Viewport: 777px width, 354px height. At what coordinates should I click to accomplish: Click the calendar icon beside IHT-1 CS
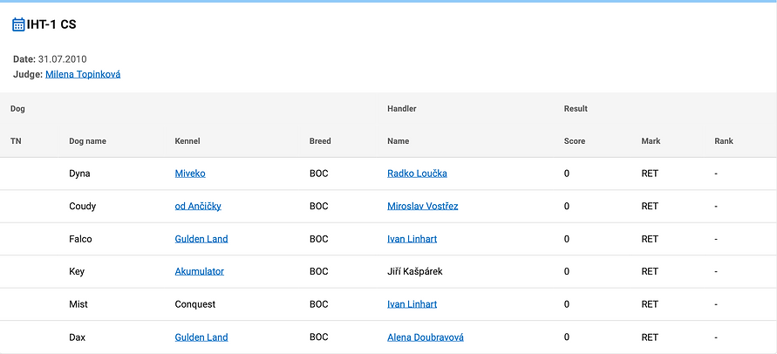click(x=18, y=24)
